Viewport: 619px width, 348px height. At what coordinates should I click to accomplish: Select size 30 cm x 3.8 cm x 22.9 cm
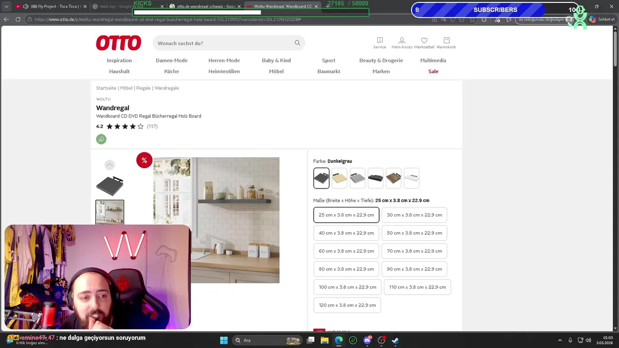(414, 215)
